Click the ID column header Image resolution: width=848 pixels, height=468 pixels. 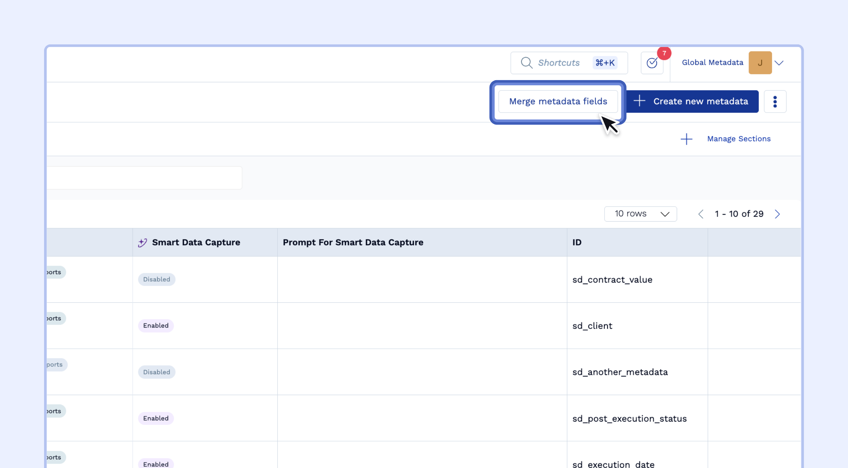tap(577, 242)
